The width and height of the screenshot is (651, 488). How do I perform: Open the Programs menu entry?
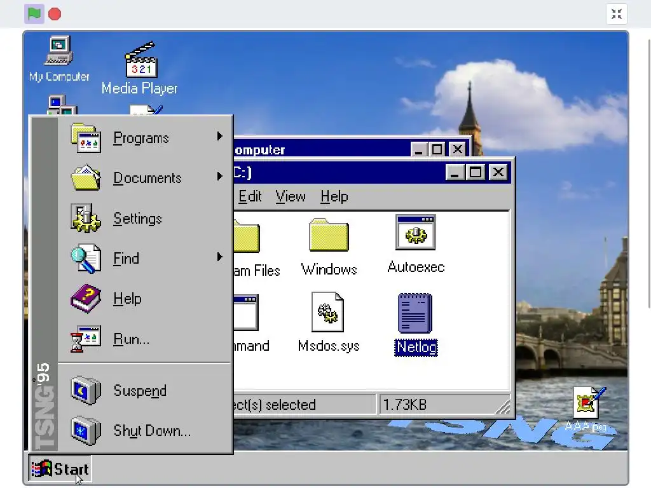coord(146,138)
